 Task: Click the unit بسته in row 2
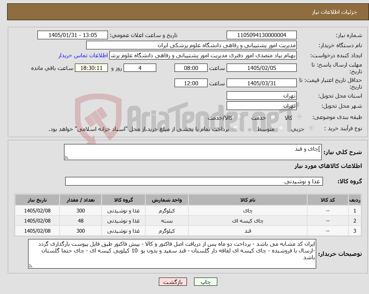pyautogui.click(x=167, y=221)
